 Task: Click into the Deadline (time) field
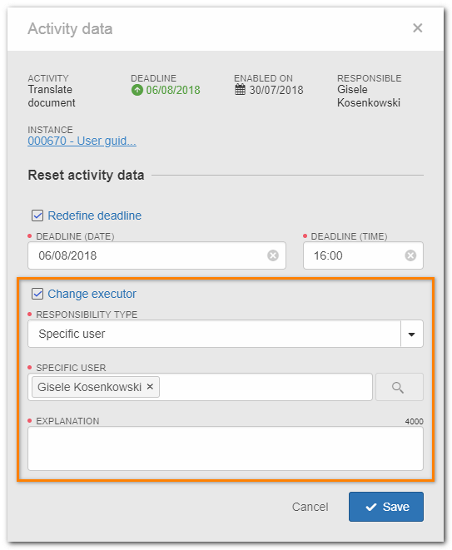pos(363,255)
